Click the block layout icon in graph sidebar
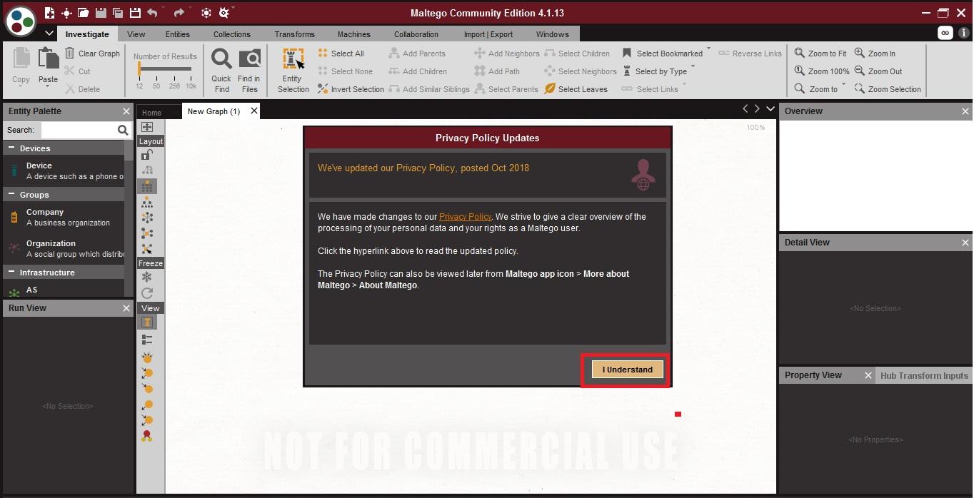 click(147, 187)
